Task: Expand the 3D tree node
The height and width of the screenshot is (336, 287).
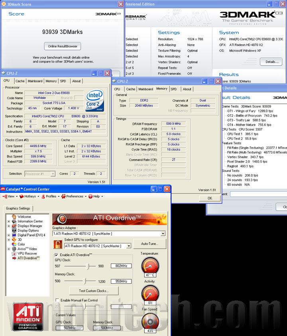Action: (x=9, y=240)
